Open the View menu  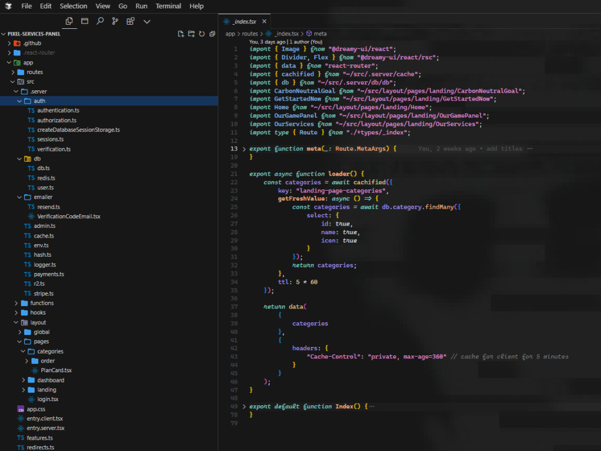tap(103, 6)
